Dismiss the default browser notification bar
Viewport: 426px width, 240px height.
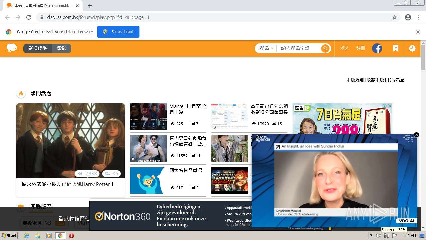418,32
